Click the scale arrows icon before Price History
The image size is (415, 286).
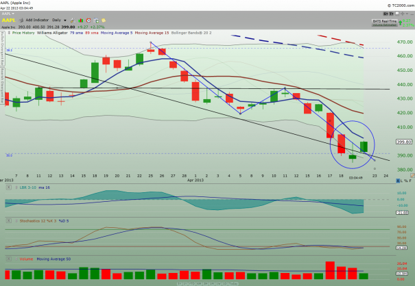click(x=9, y=33)
